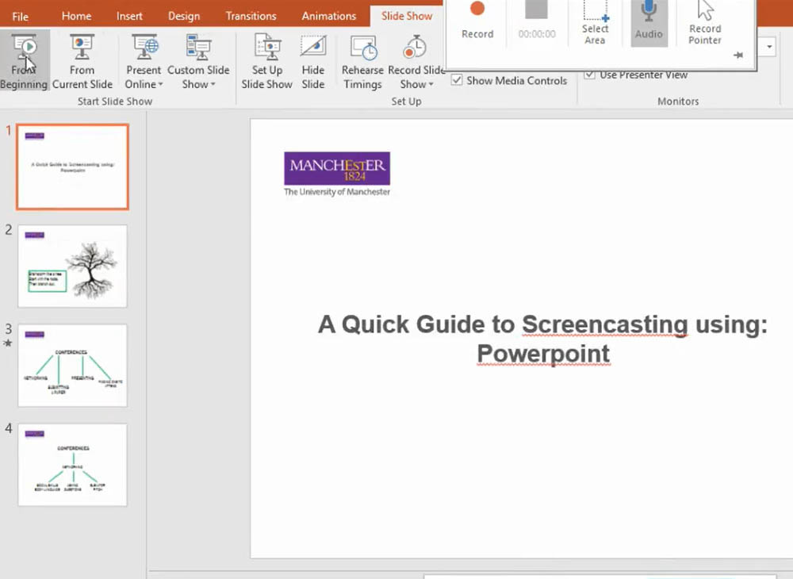
Task: Click the Manchester 1824 logo on slide
Action: [337, 168]
